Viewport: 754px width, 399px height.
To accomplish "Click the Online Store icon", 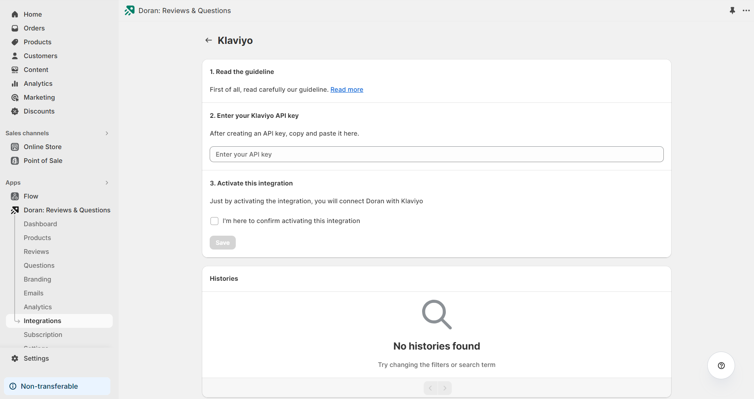I will (x=15, y=147).
